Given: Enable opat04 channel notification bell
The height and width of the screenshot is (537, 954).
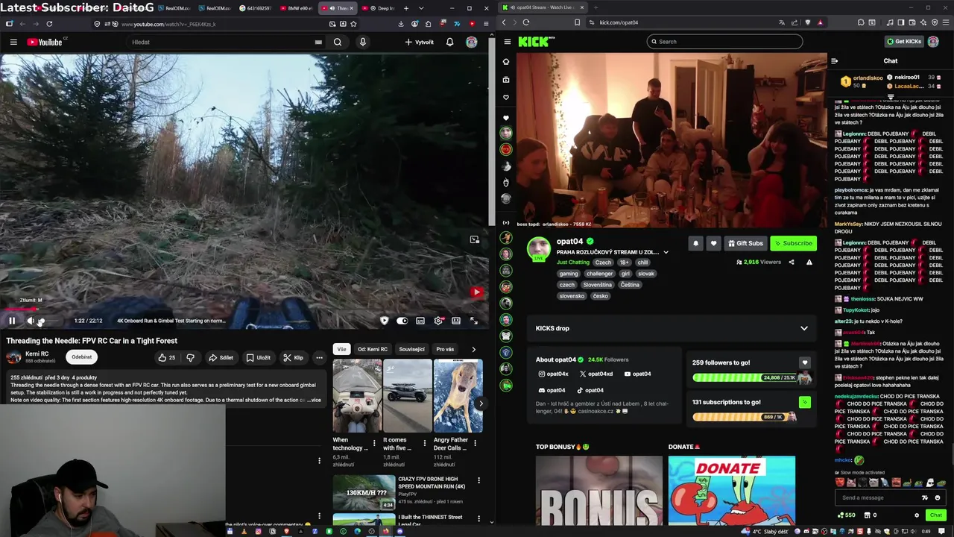Looking at the screenshot, I should (695, 243).
